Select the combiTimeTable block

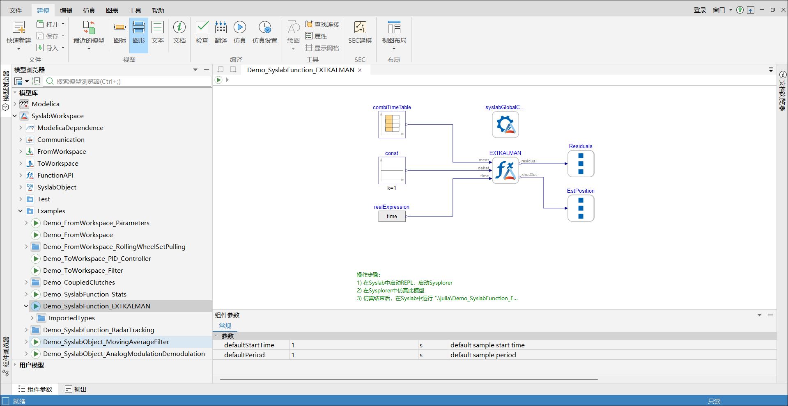pos(392,125)
